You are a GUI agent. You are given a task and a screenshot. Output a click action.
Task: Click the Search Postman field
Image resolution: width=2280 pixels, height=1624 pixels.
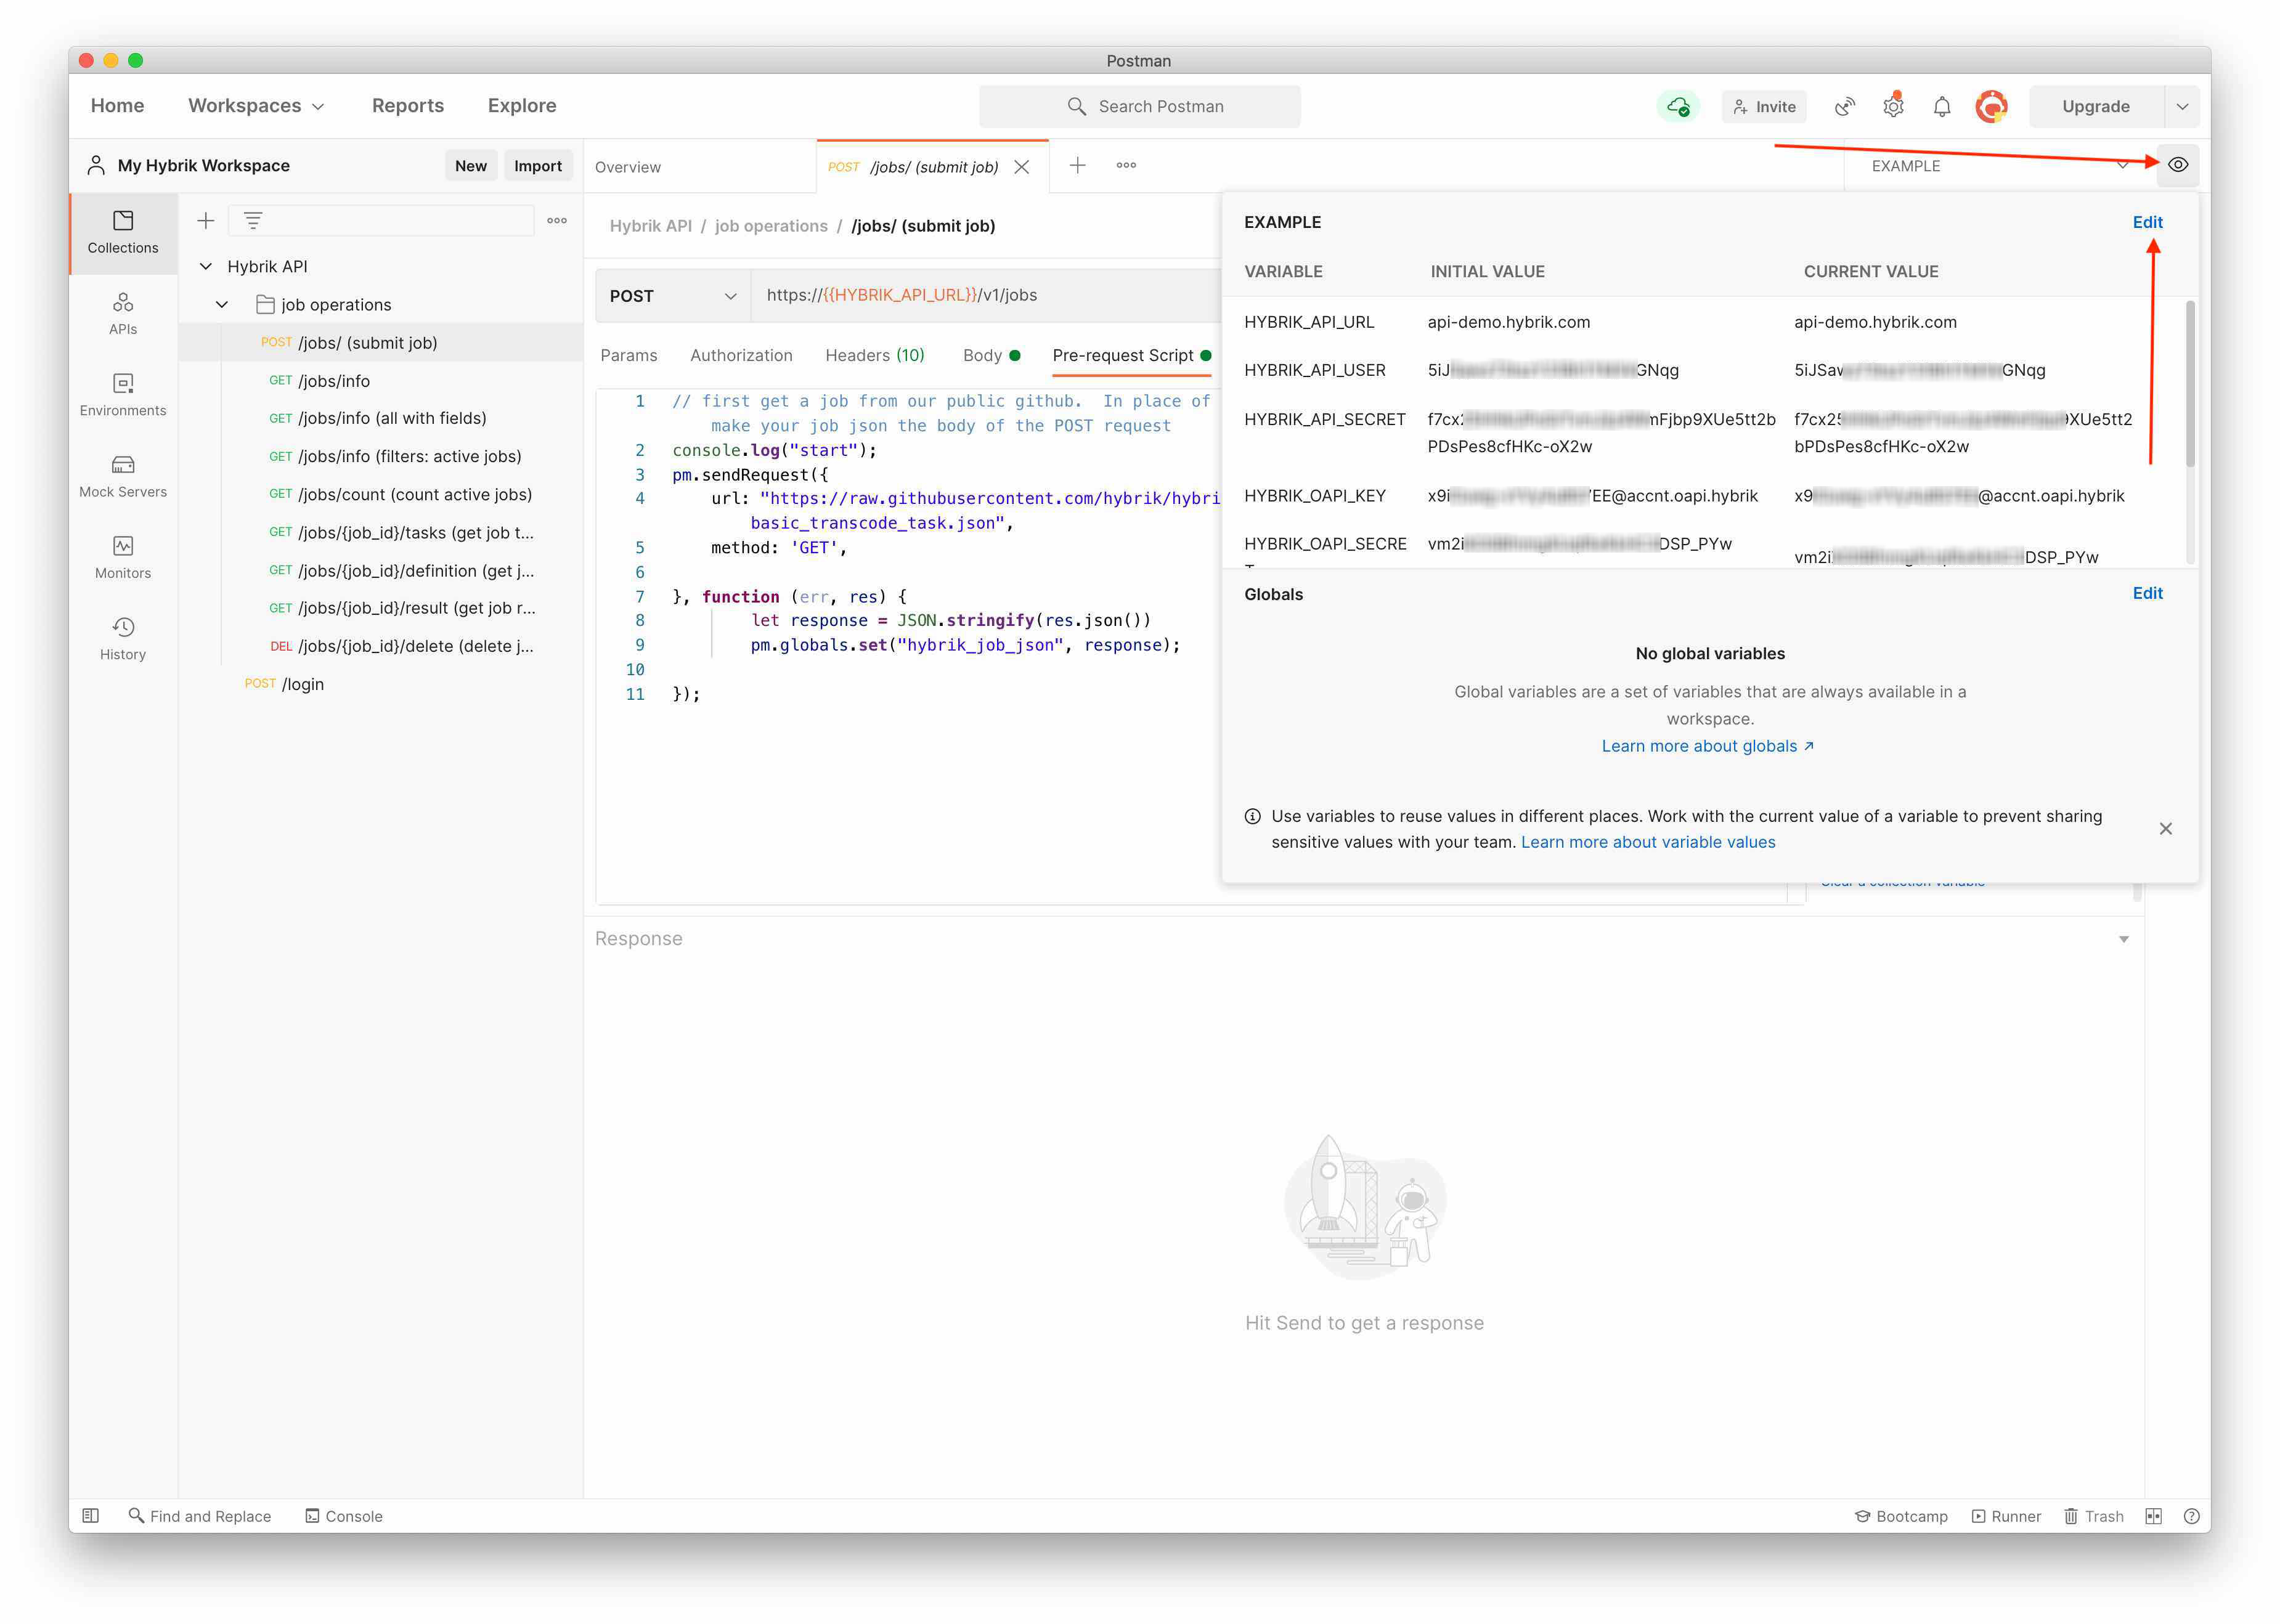1140,106
